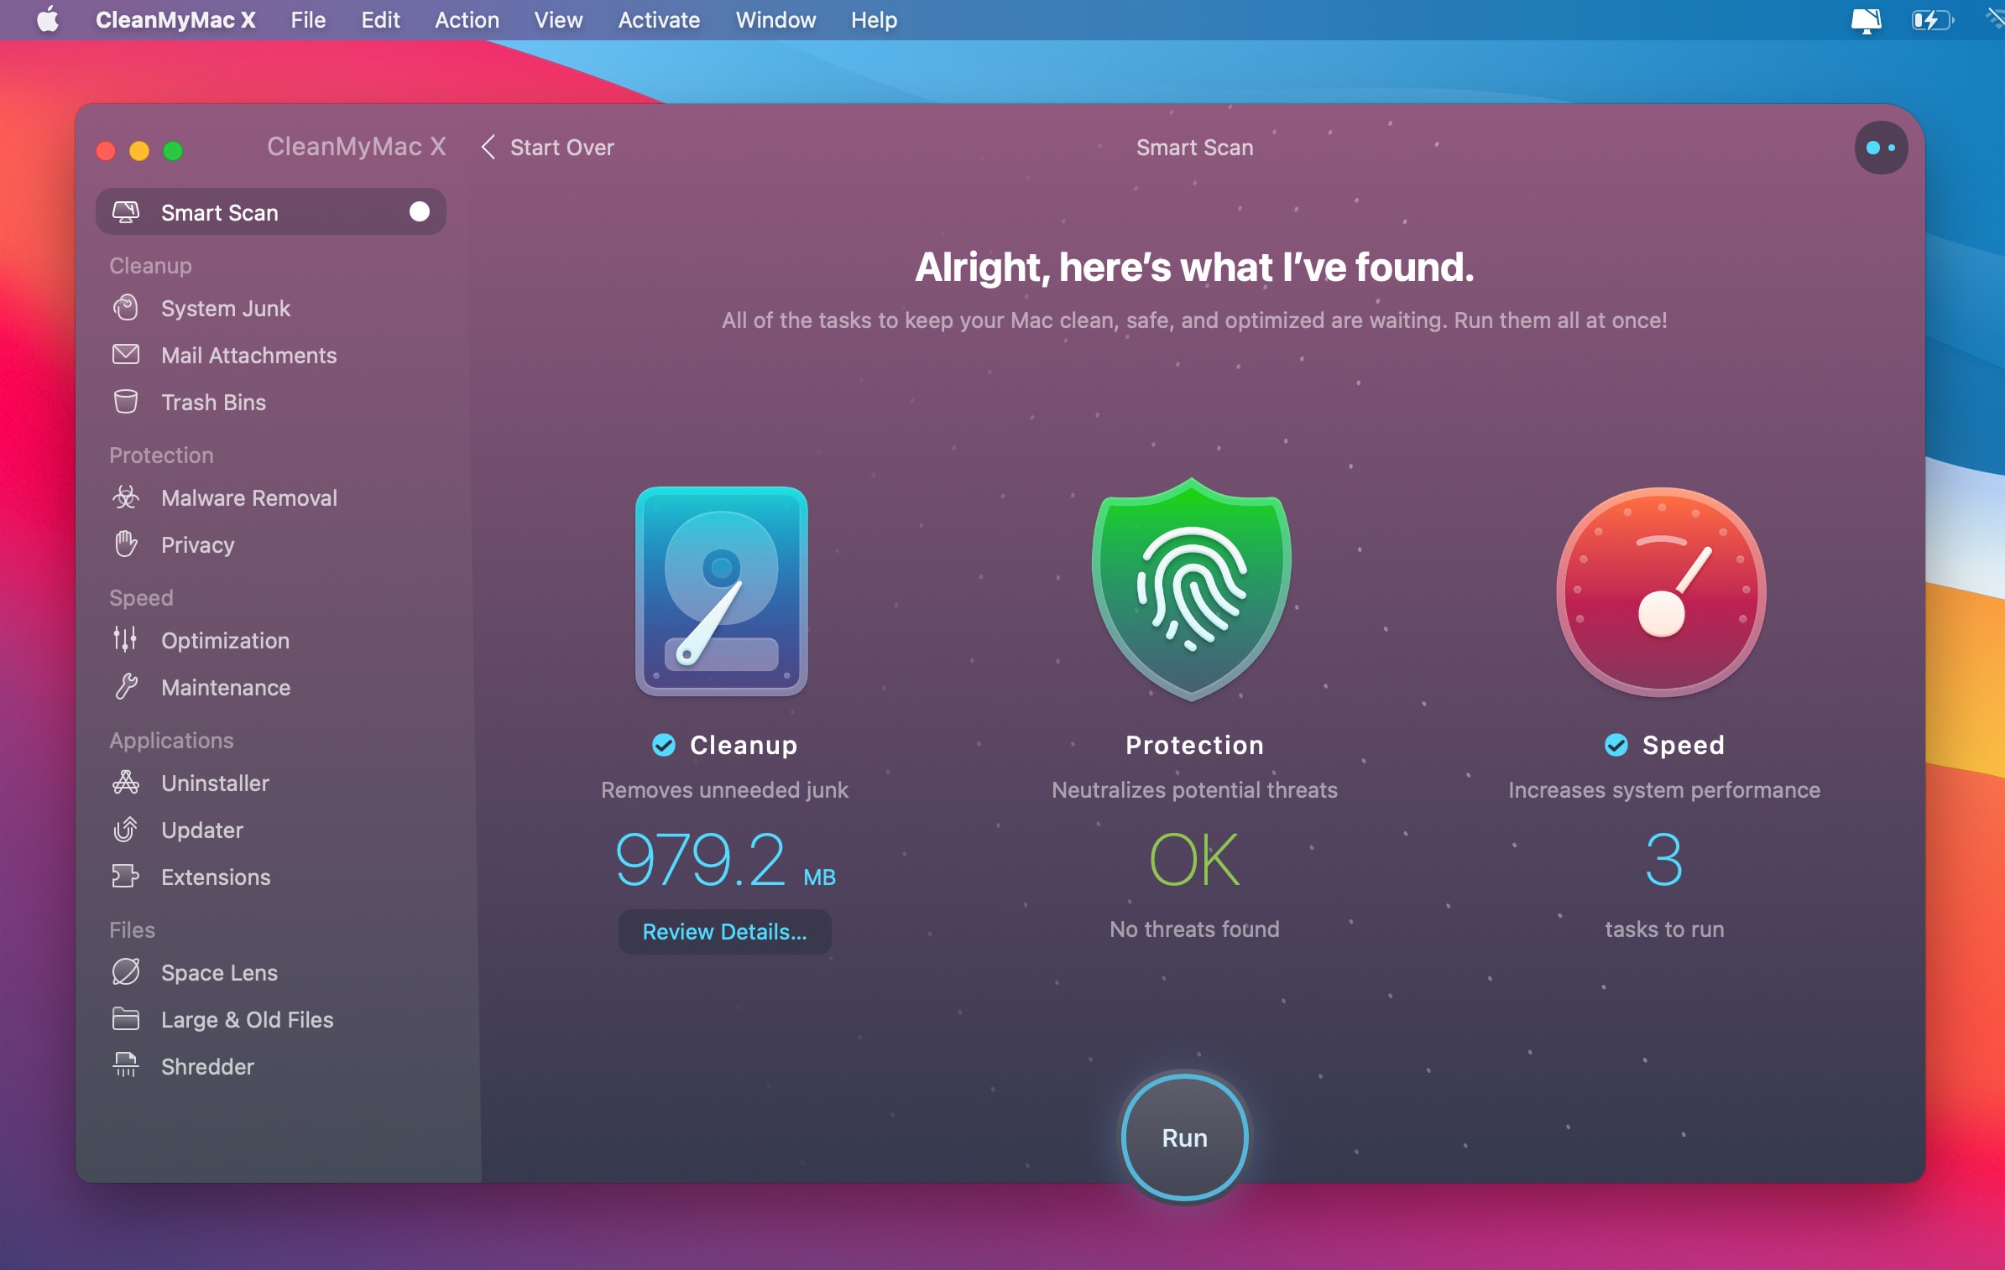Image resolution: width=2005 pixels, height=1270 pixels.
Task: Open the Activate menu
Action: click(658, 20)
